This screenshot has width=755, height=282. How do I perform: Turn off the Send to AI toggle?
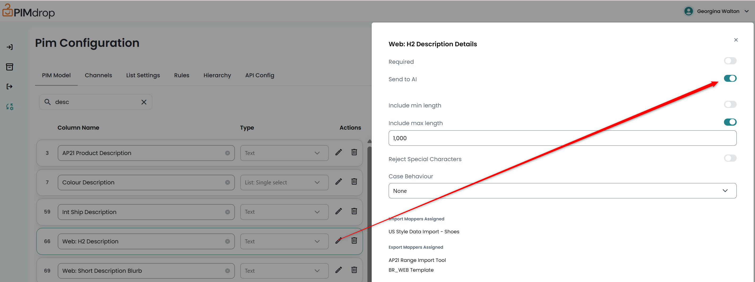(x=730, y=78)
